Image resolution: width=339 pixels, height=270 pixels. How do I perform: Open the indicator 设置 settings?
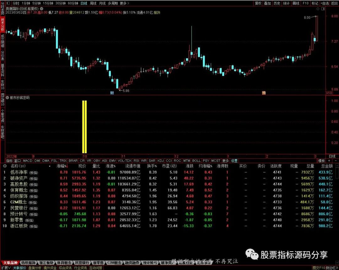234,161
